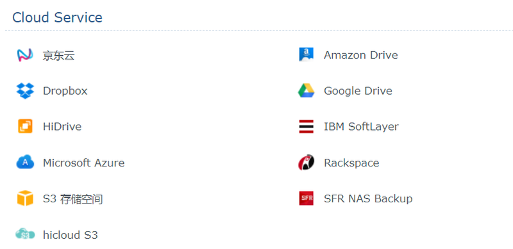This screenshot has width=513, height=249.
Task: Choose the hicloud S3 text label
Action: [71, 235]
